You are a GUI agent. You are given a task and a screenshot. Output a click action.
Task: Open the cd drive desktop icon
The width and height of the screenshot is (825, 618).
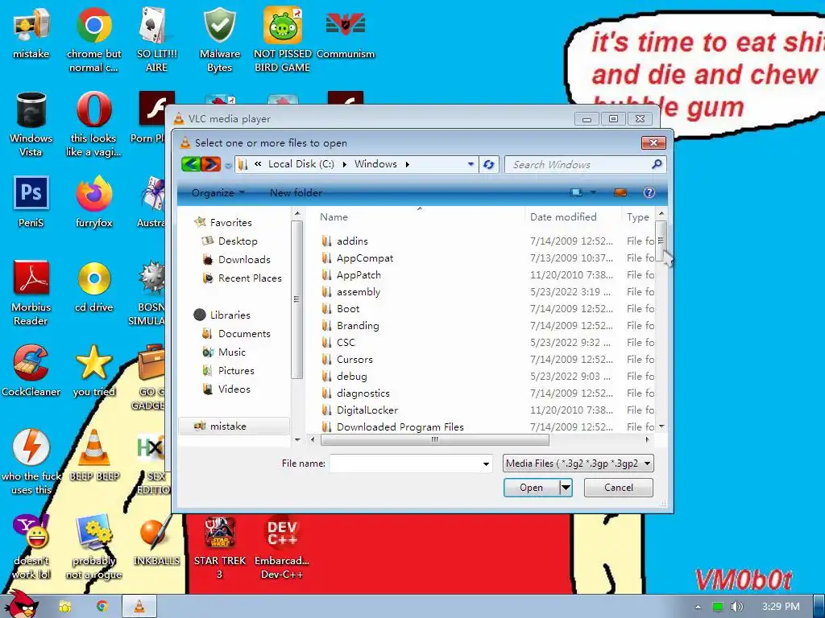tap(93, 286)
